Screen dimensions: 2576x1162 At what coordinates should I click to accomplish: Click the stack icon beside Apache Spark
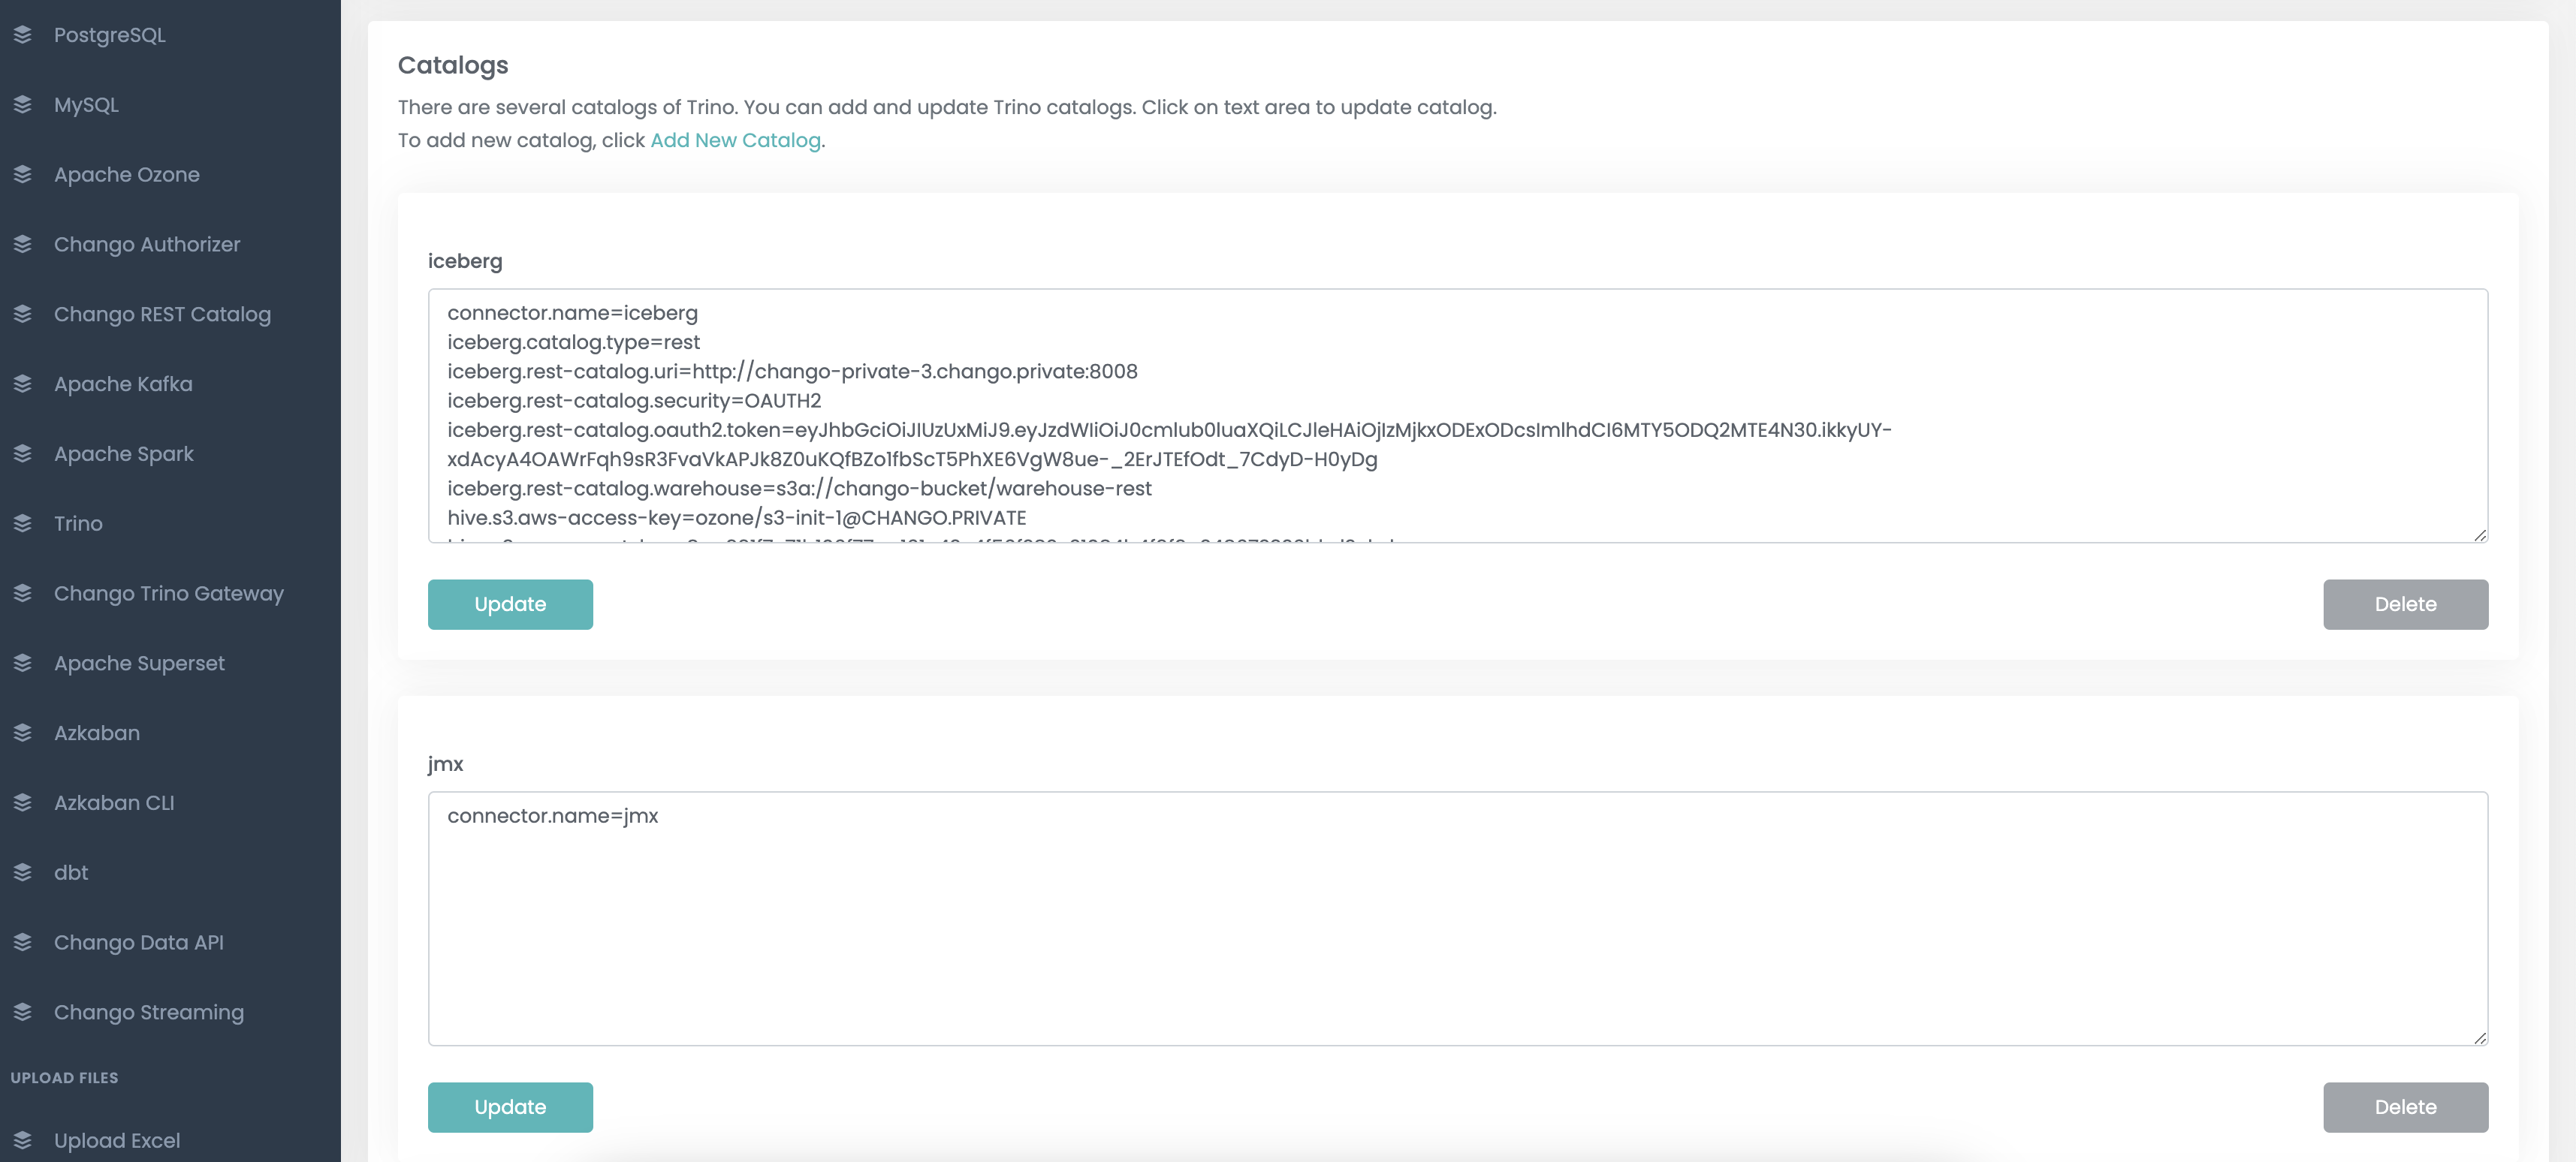23,453
